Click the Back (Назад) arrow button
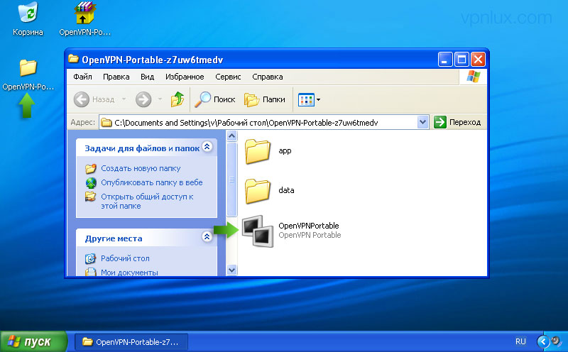568x352 pixels. point(82,99)
